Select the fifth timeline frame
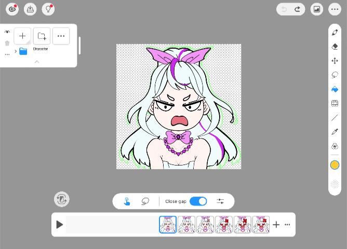 coord(242,225)
